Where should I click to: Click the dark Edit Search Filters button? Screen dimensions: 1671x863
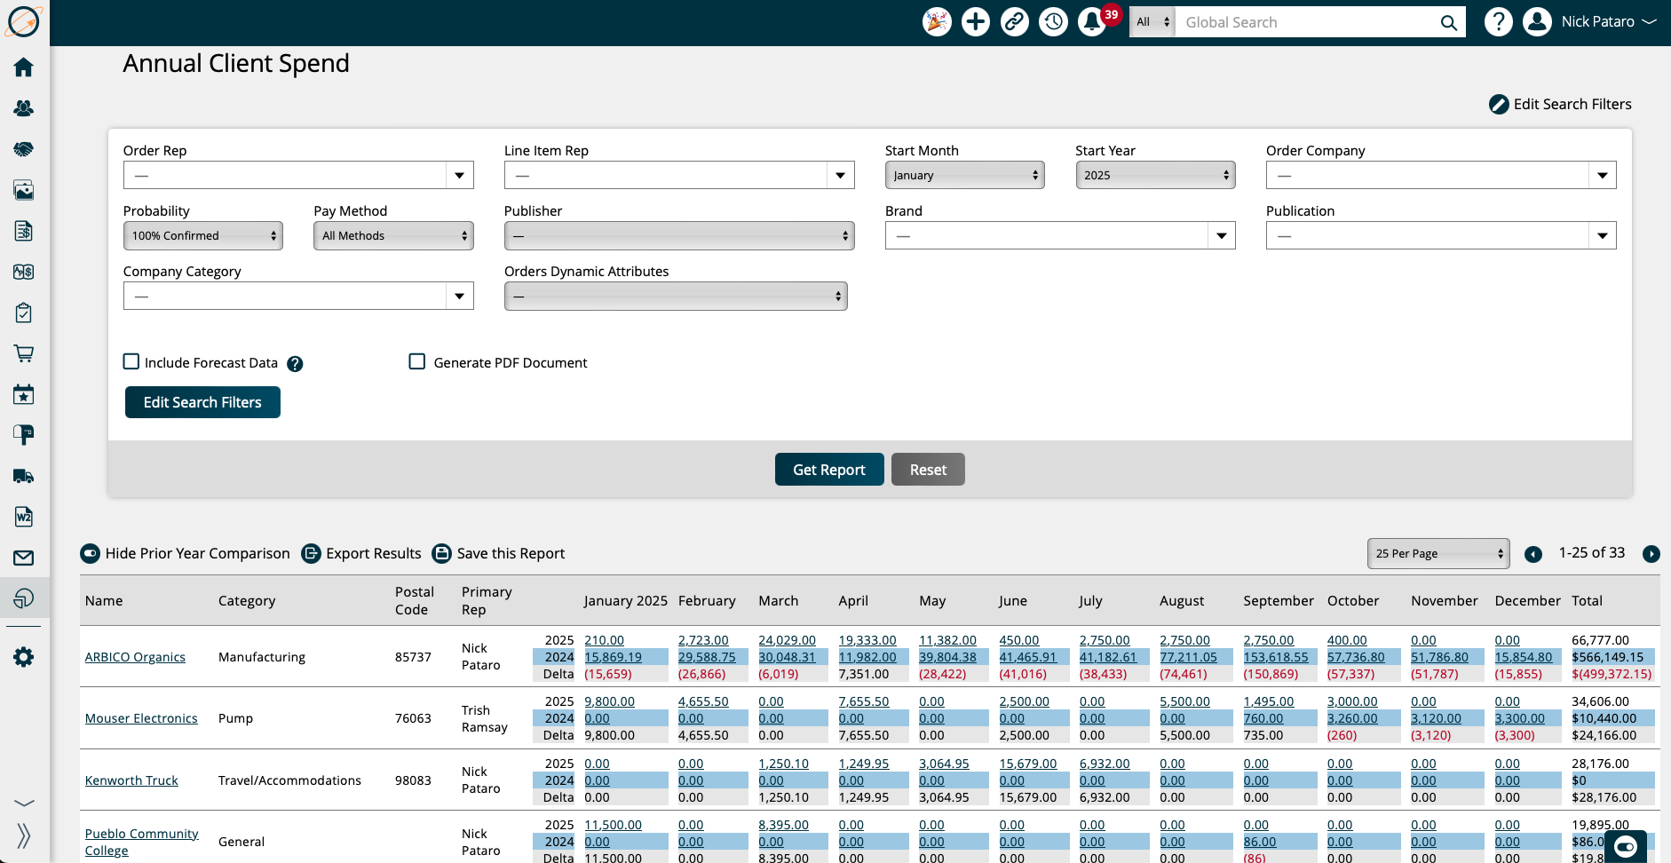(202, 402)
